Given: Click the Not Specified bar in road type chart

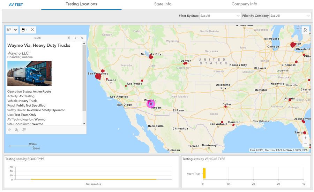Looking at the screenshot, I should click(94, 179).
